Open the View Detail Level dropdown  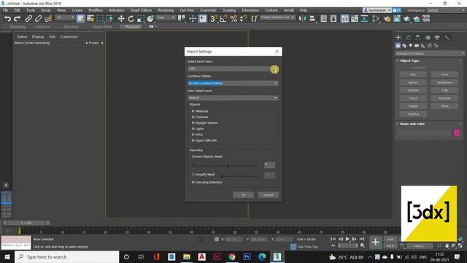(233, 98)
